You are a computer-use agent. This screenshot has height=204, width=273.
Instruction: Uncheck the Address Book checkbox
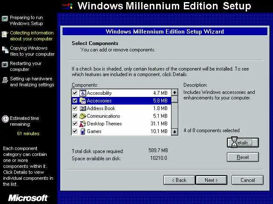coord(75,108)
